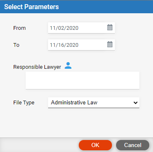The image size is (153, 152).
Task: Expand the File Type chevron arrow
Action: (x=136, y=103)
